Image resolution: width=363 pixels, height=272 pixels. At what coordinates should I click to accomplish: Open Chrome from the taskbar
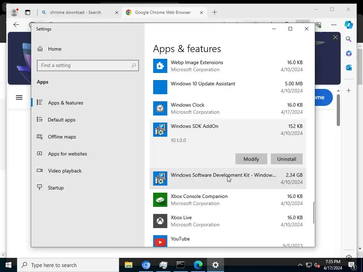(x=146, y=265)
